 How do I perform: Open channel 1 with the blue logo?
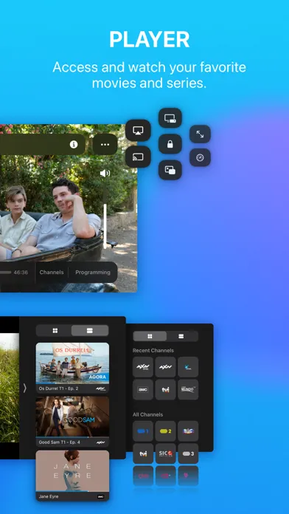(143, 431)
